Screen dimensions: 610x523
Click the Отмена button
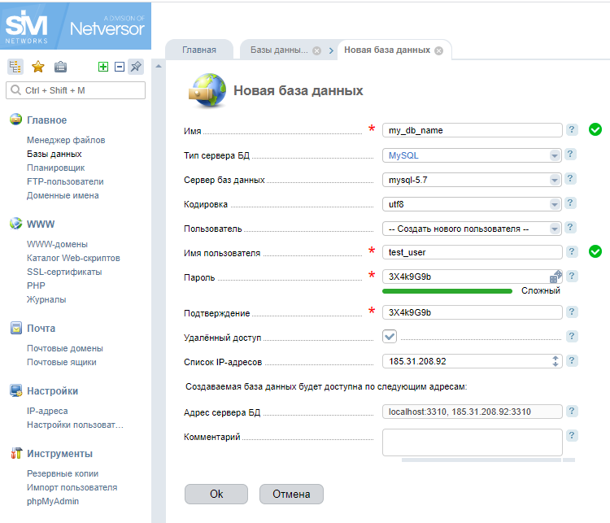[291, 494]
